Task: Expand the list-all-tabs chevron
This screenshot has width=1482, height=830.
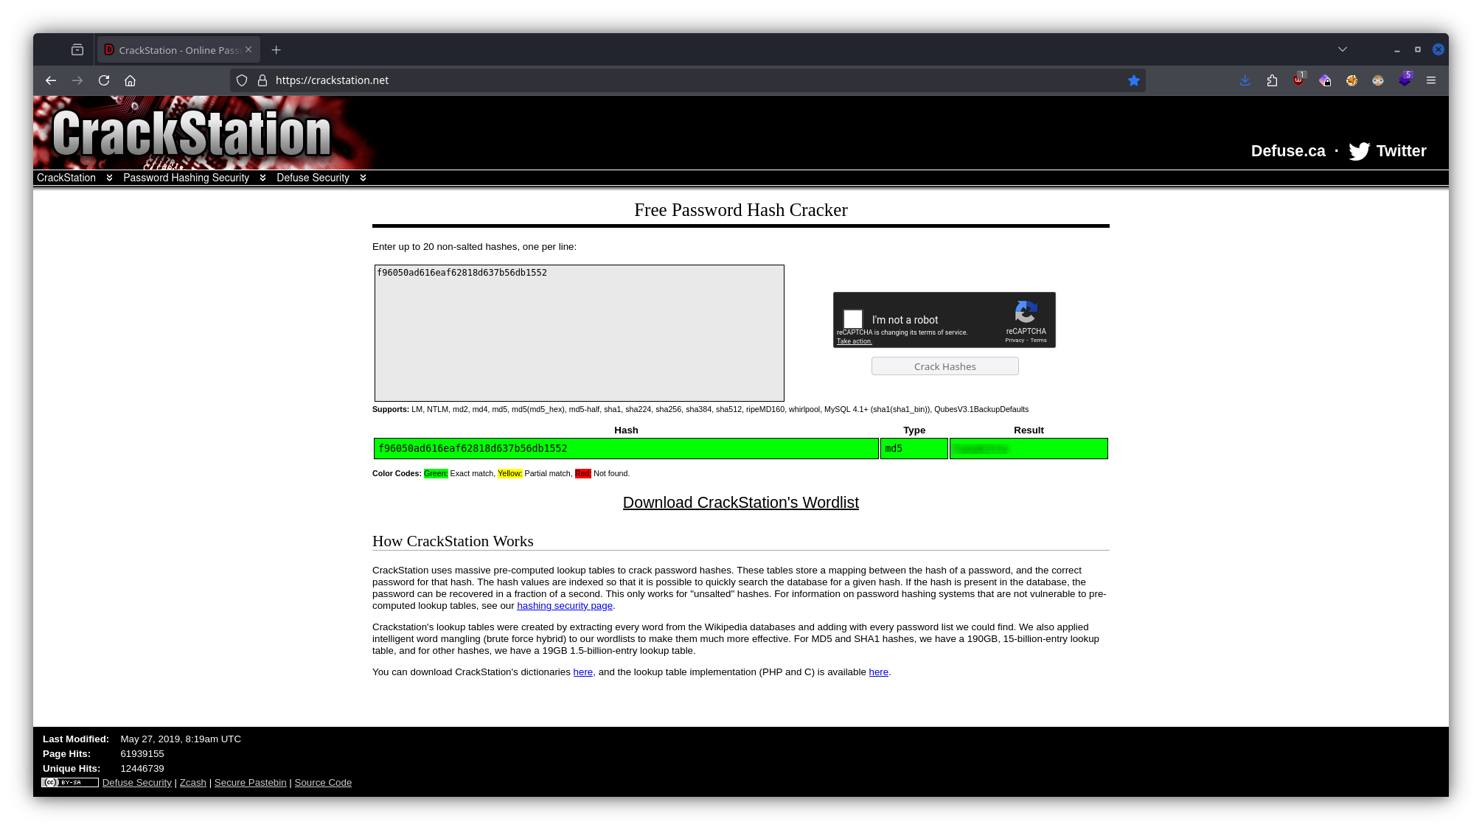Action: [1343, 49]
